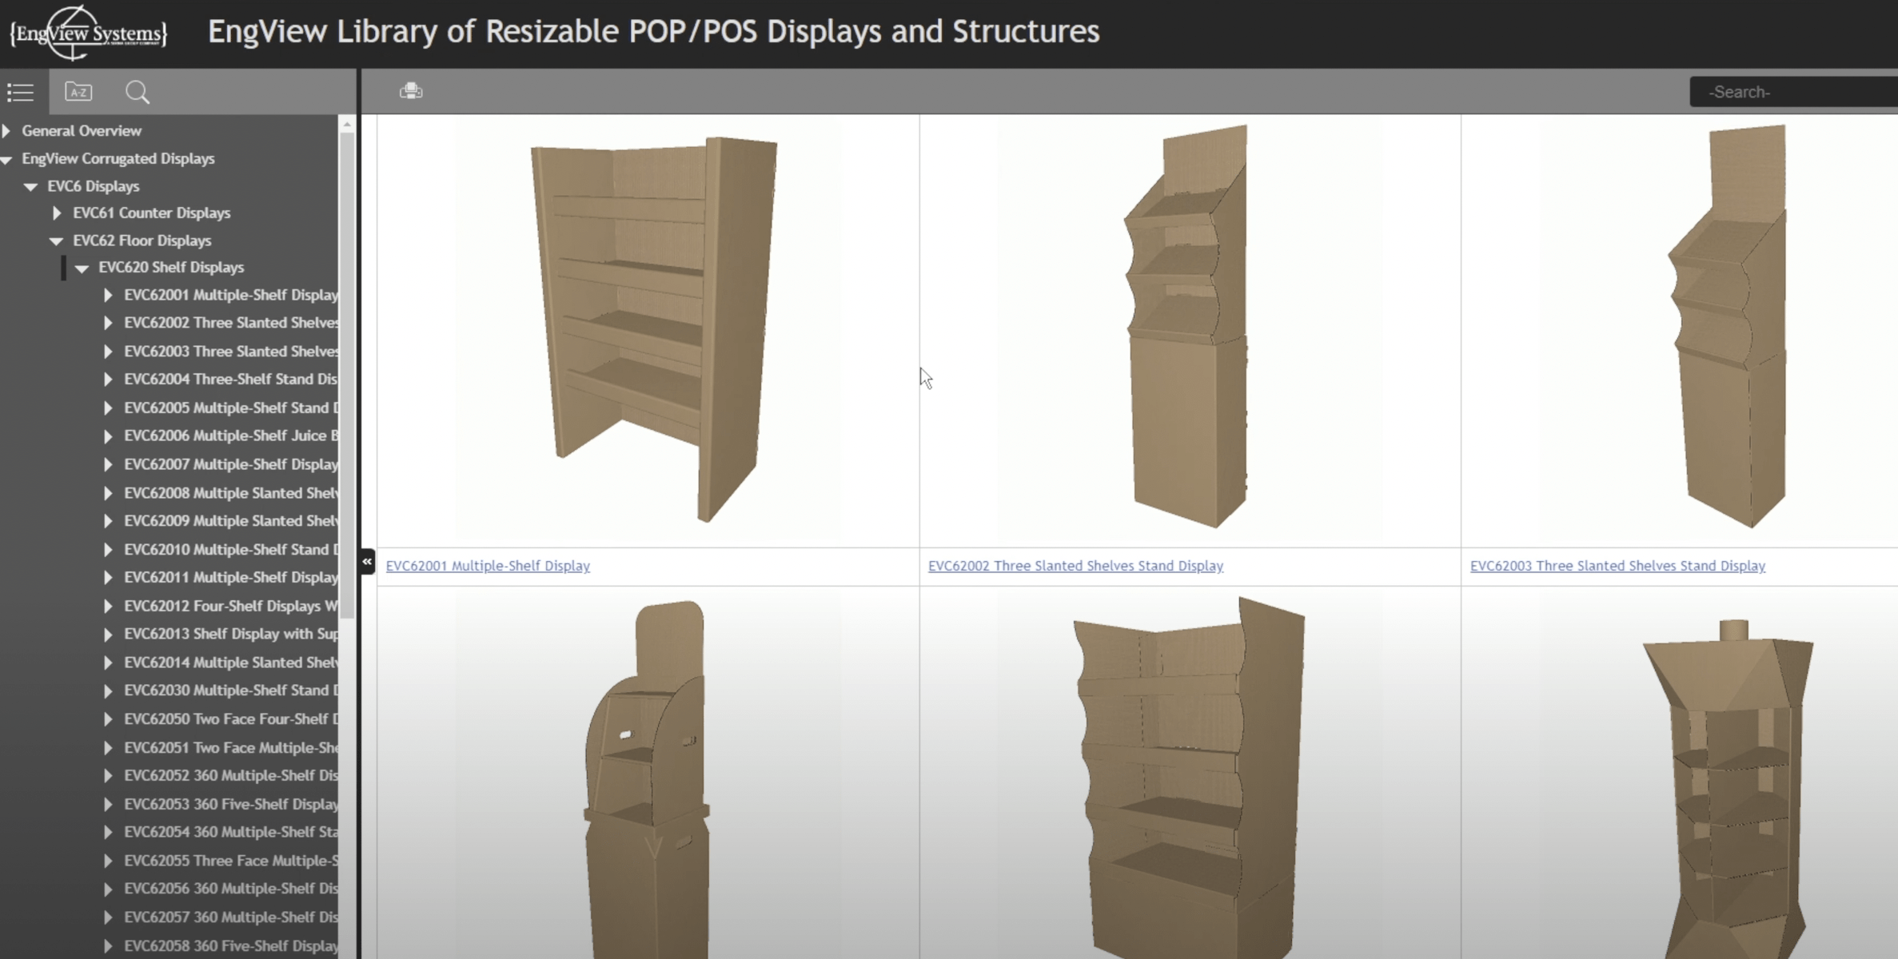Expand the General Overview node
This screenshot has width=1898, height=959.
pos(7,130)
